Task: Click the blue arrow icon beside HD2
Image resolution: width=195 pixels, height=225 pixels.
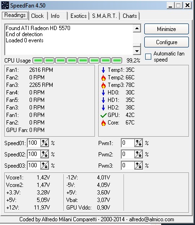Action: pyautogui.click(x=103, y=108)
